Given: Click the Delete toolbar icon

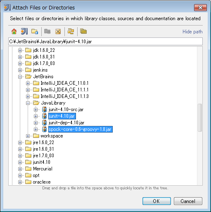Looking at the screenshot, I should (58, 31).
